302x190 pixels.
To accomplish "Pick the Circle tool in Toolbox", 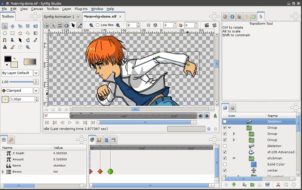I will 5,33.
